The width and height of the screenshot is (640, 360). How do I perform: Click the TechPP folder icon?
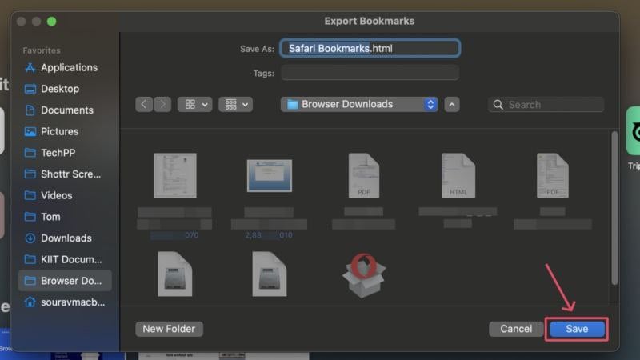(30, 153)
